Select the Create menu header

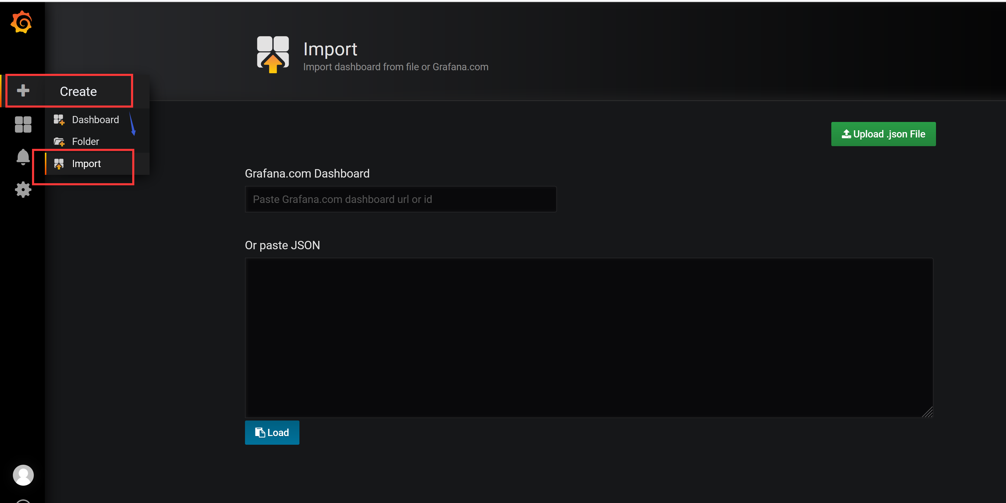pos(78,91)
